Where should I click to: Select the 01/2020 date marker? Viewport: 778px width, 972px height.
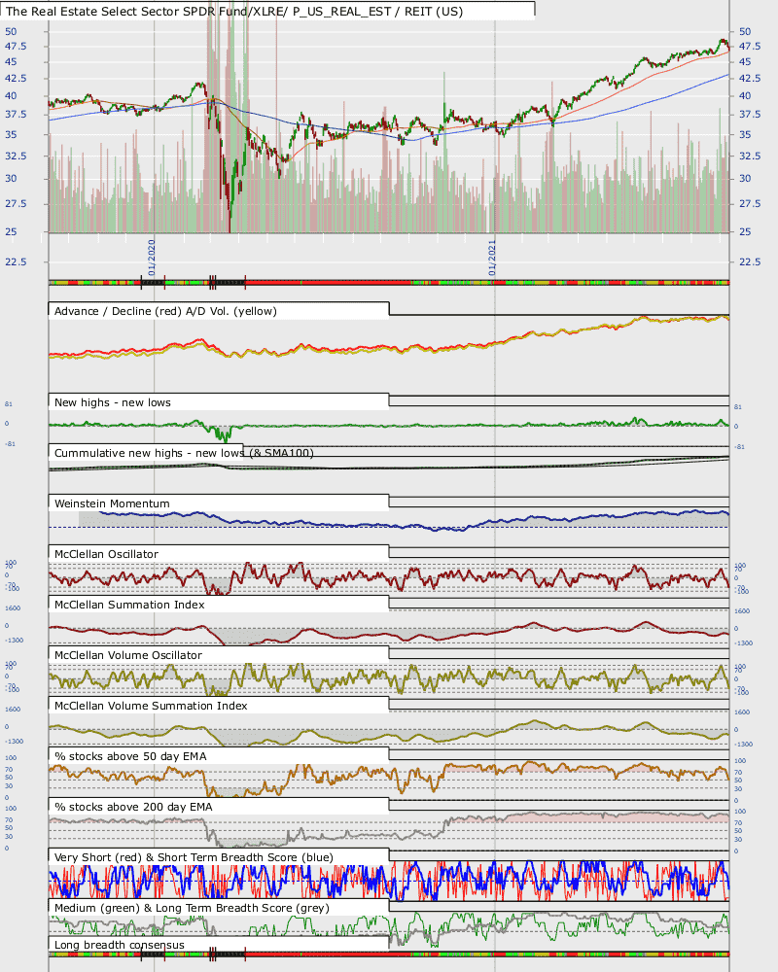[x=152, y=258]
